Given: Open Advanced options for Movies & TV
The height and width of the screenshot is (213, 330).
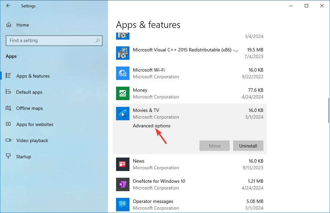Looking at the screenshot, I should click(x=151, y=126).
